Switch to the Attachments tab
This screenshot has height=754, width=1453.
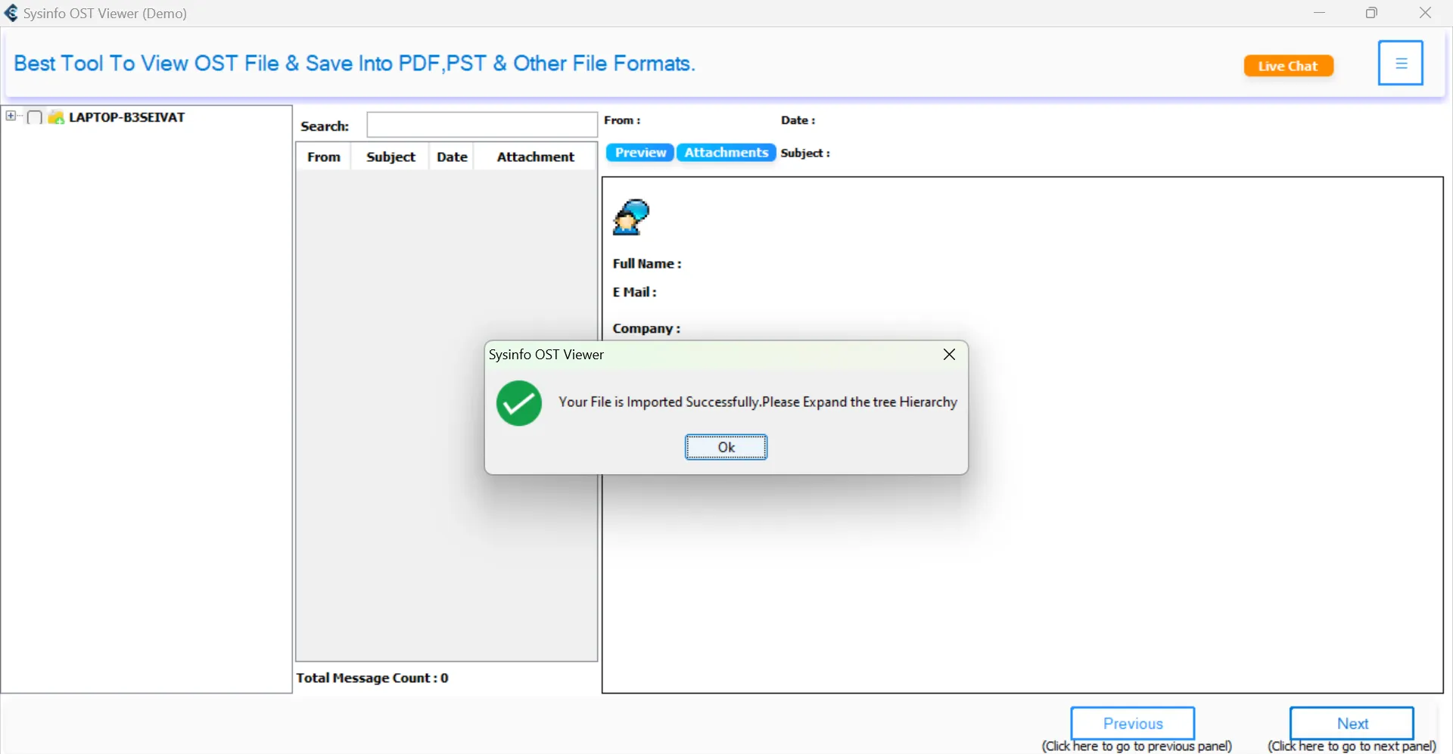(726, 153)
